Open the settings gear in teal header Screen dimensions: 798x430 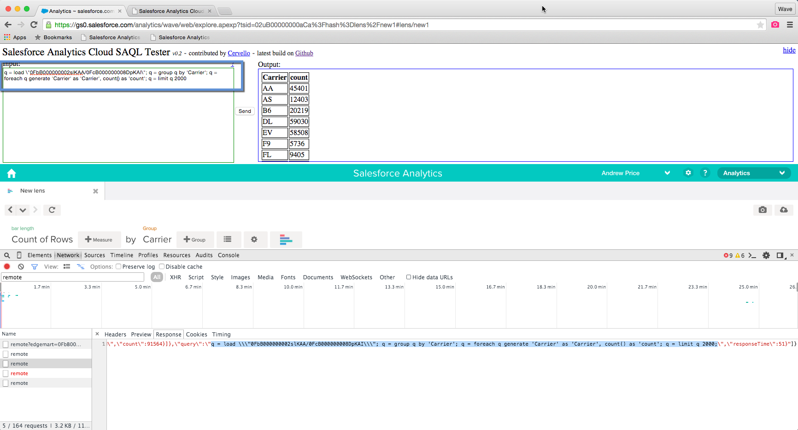point(688,173)
